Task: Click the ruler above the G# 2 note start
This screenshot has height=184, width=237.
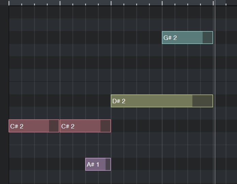Action: [x=162, y=3]
